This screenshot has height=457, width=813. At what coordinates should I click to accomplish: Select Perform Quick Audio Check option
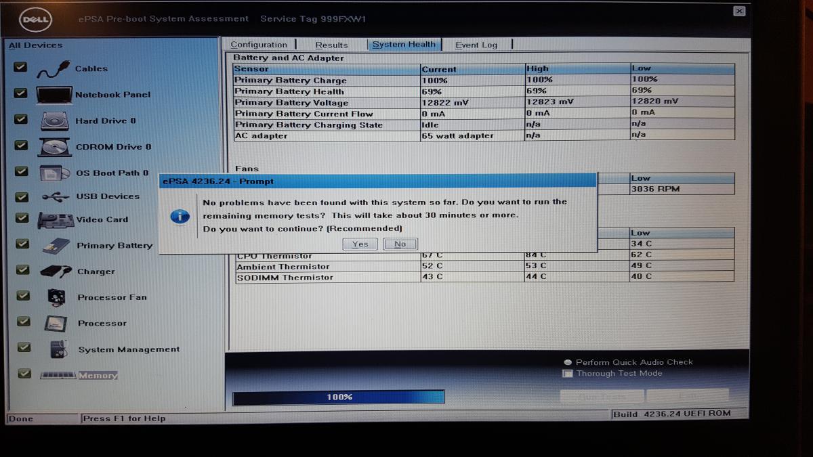[568, 363]
